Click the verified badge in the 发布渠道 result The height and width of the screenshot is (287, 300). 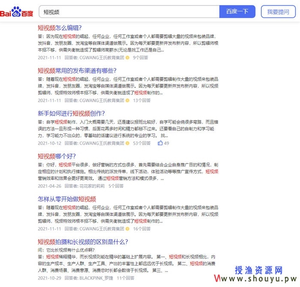tap(127, 101)
